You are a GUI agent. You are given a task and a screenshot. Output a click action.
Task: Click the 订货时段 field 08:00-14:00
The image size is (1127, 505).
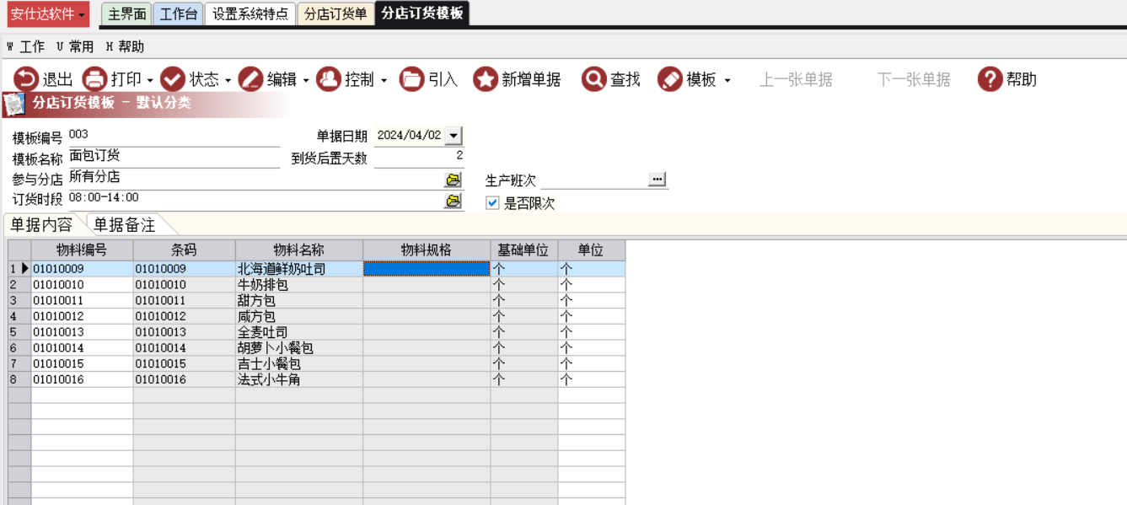coord(255,200)
